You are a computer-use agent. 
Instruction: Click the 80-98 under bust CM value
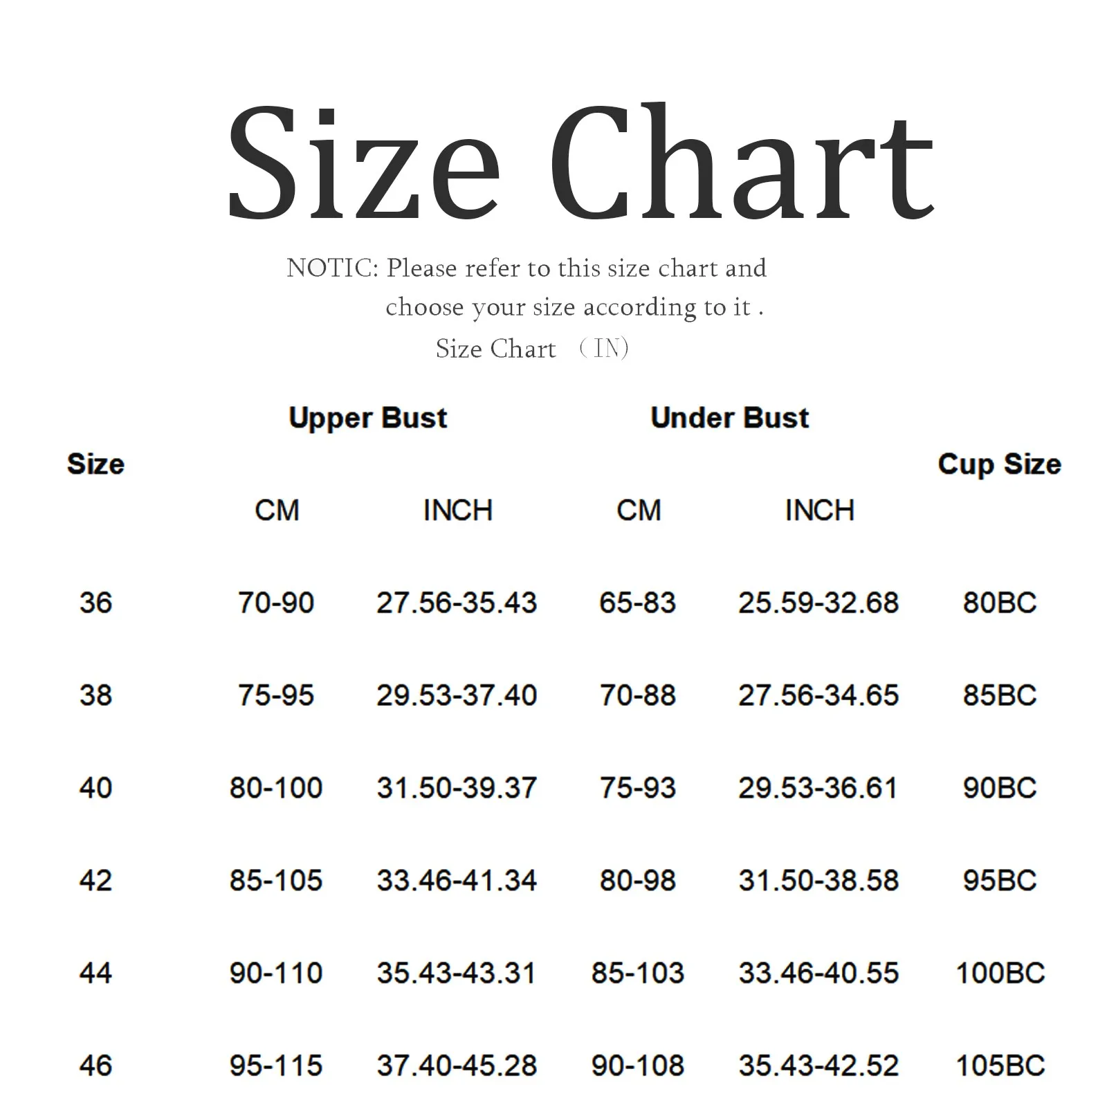[x=637, y=881]
